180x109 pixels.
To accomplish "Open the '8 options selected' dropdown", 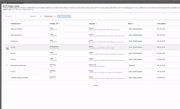I will tap(49, 16).
